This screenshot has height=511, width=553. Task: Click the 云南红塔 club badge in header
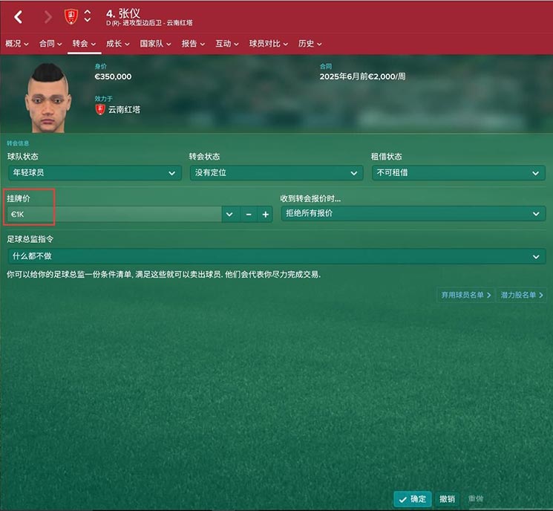(71, 16)
